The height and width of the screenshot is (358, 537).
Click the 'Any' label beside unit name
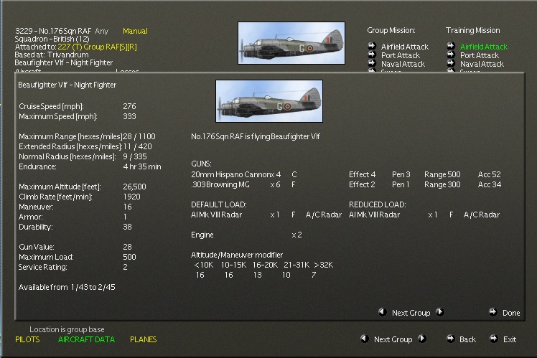click(101, 31)
